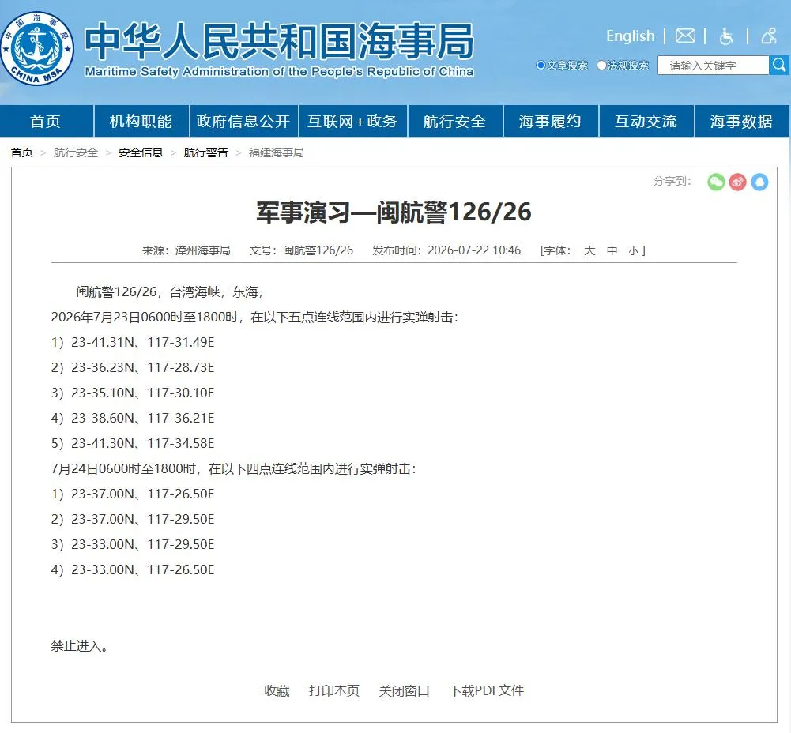Open the 海事履约 navigation menu
The width and height of the screenshot is (791, 733).
coord(550,121)
